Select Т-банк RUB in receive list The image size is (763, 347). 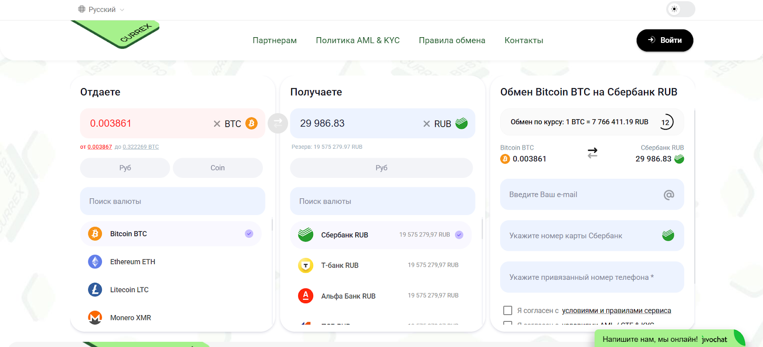coord(381,265)
